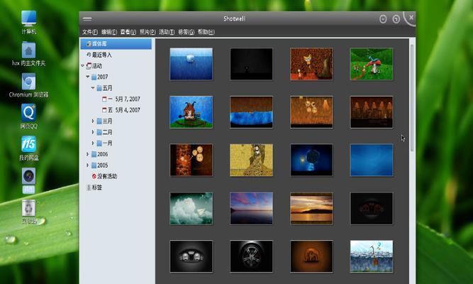Screen dimensions: 473x284
Task: Select the car wheel rim thumbnail
Action: pyautogui.click(x=251, y=256)
